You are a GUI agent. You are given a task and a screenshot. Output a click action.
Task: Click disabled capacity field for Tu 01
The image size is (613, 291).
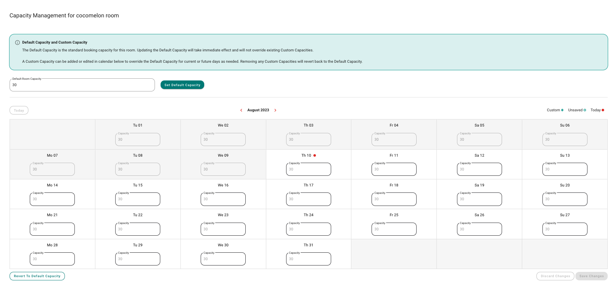[138, 140]
